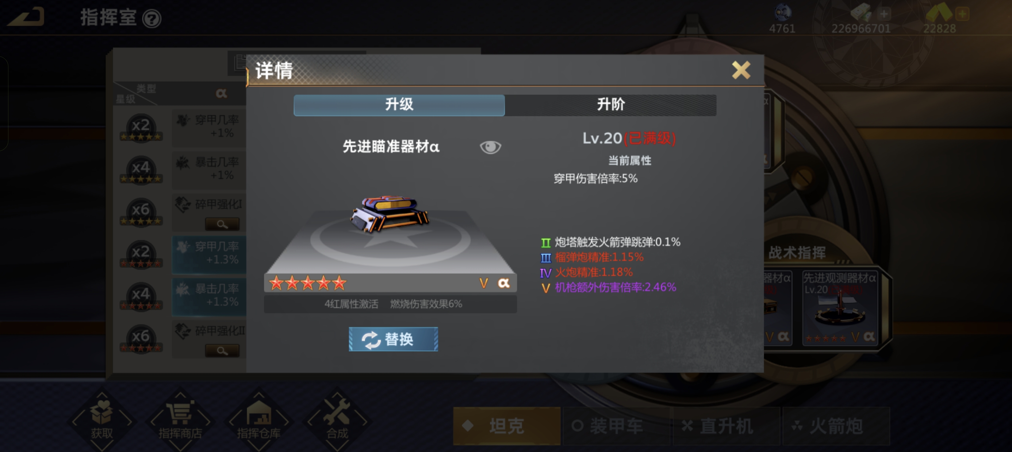Select the 先进观测器材α equipment card
1012x452 pixels.
point(840,308)
